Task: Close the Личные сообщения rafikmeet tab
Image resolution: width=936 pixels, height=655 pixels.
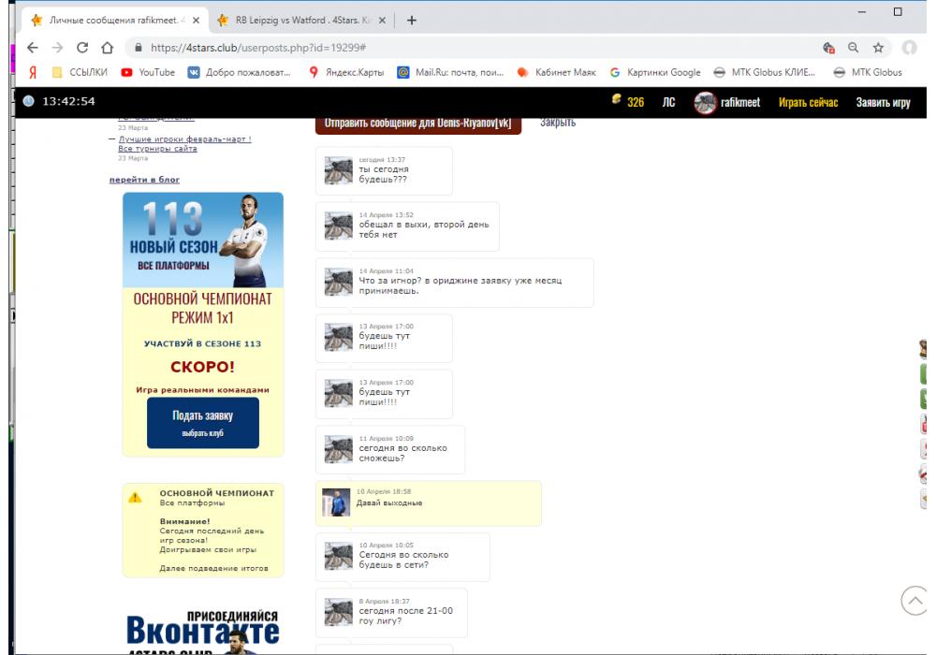Action: 197,20
